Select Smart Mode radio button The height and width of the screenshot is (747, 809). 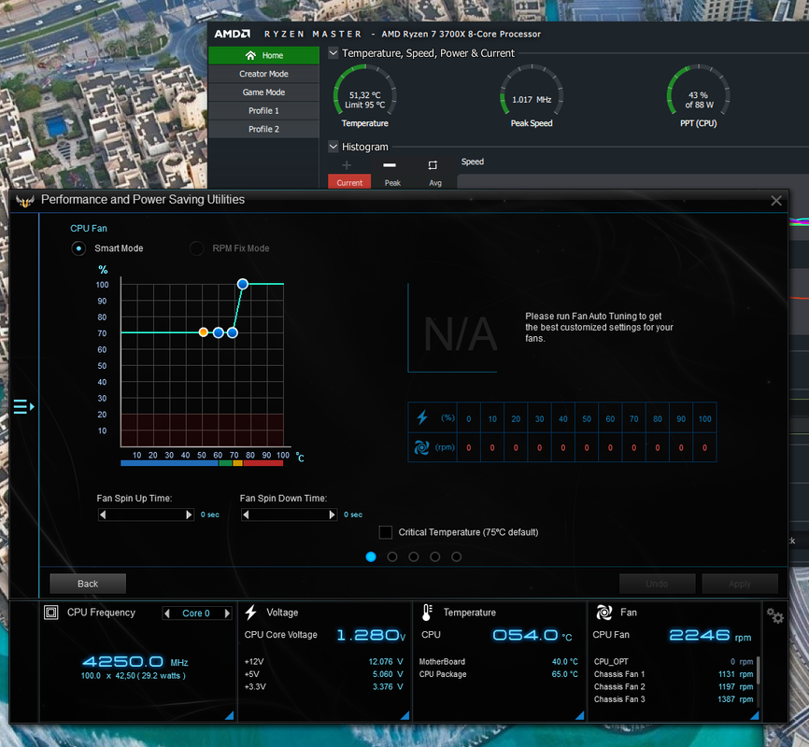[x=78, y=248]
